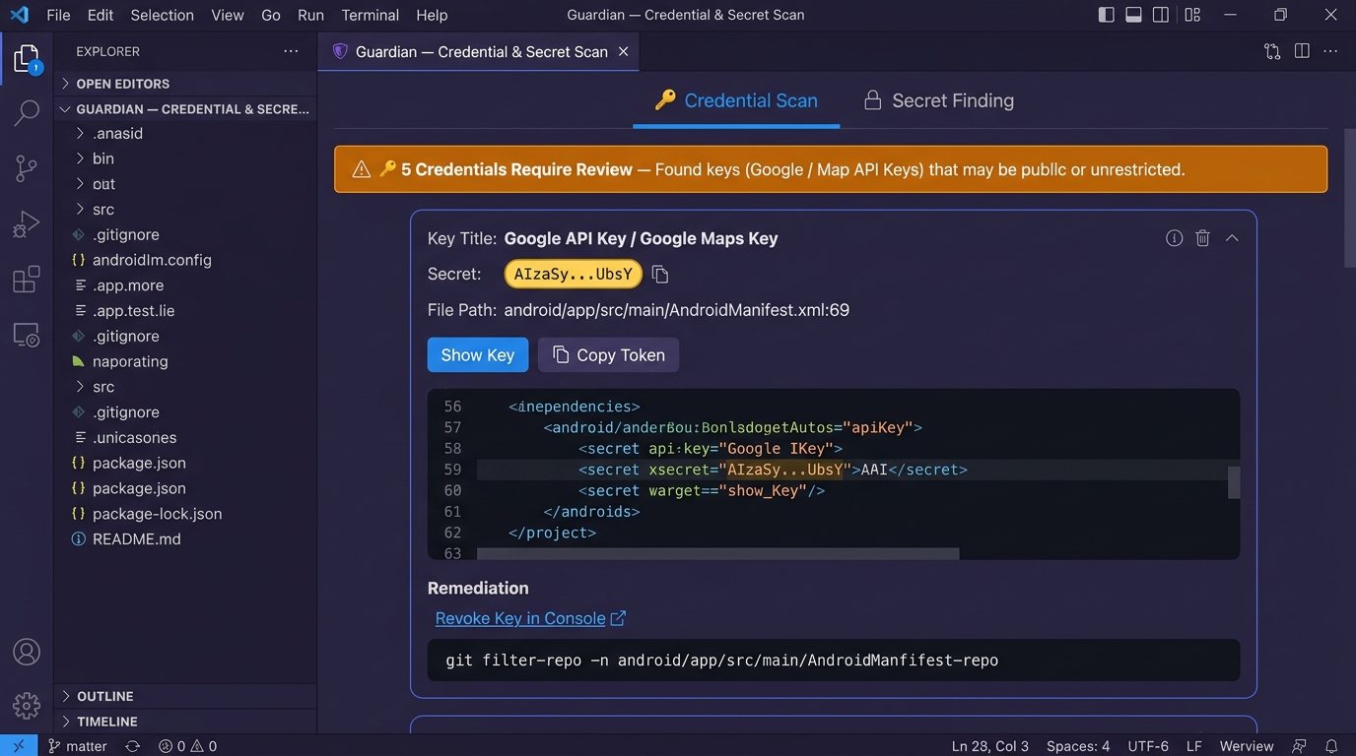Viewport: 1356px width, 756px height.
Task: Open the Search view icon
Action: point(27,113)
